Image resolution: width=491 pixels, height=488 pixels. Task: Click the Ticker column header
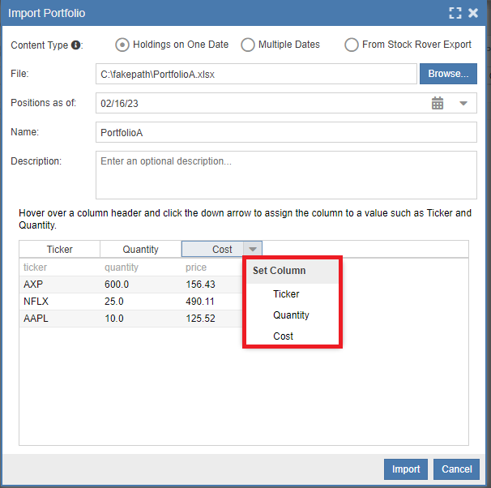59,250
